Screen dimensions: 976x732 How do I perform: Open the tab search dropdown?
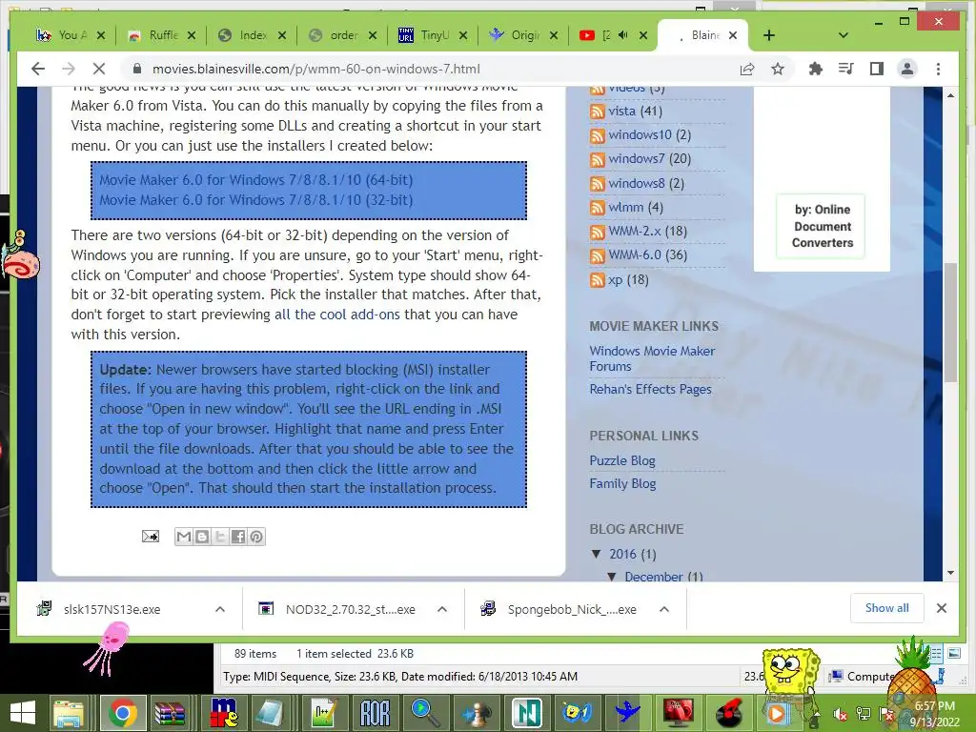click(844, 35)
